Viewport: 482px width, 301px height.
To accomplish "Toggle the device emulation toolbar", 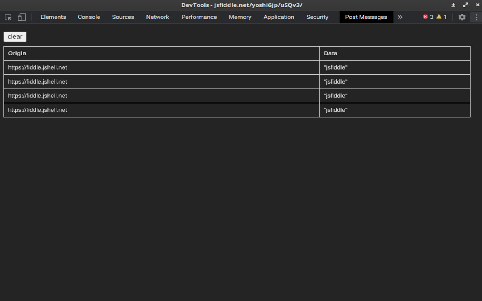I will [21, 17].
